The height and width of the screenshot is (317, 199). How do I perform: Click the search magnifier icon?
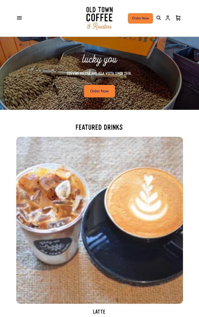click(x=159, y=18)
